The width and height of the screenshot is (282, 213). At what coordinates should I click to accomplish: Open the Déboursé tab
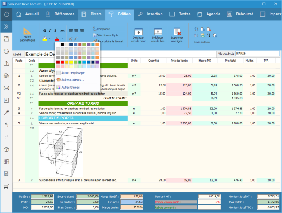(240, 14)
